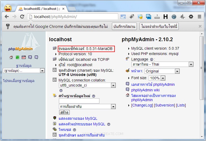Click the ฐานข้อมูล link in sidebar
This screenshot has width=206, height=141.
pyautogui.click(x=24, y=66)
